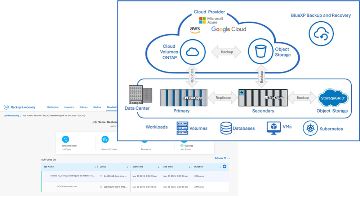Click the Success job status text
This screenshot has height=197, width=360.
tap(189, 146)
